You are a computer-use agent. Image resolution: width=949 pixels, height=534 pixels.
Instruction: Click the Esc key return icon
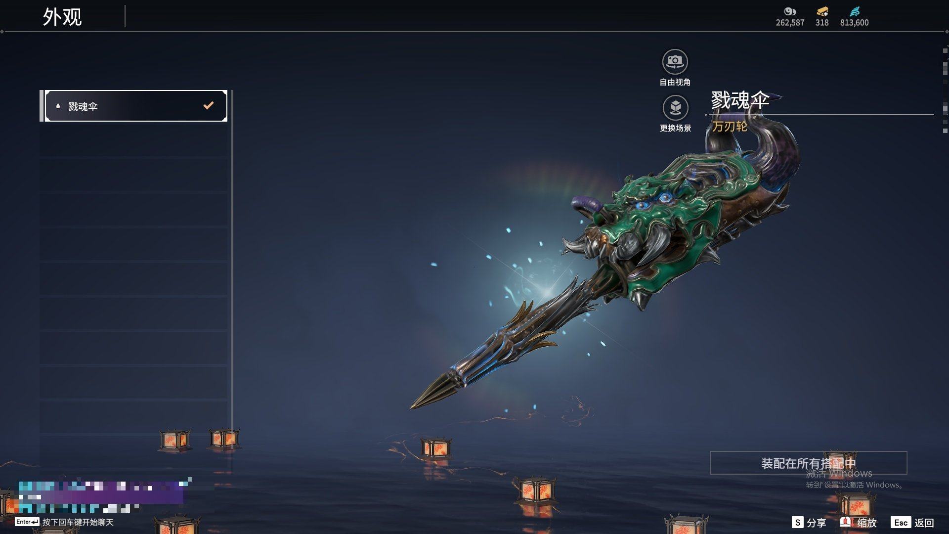click(x=901, y=522)
